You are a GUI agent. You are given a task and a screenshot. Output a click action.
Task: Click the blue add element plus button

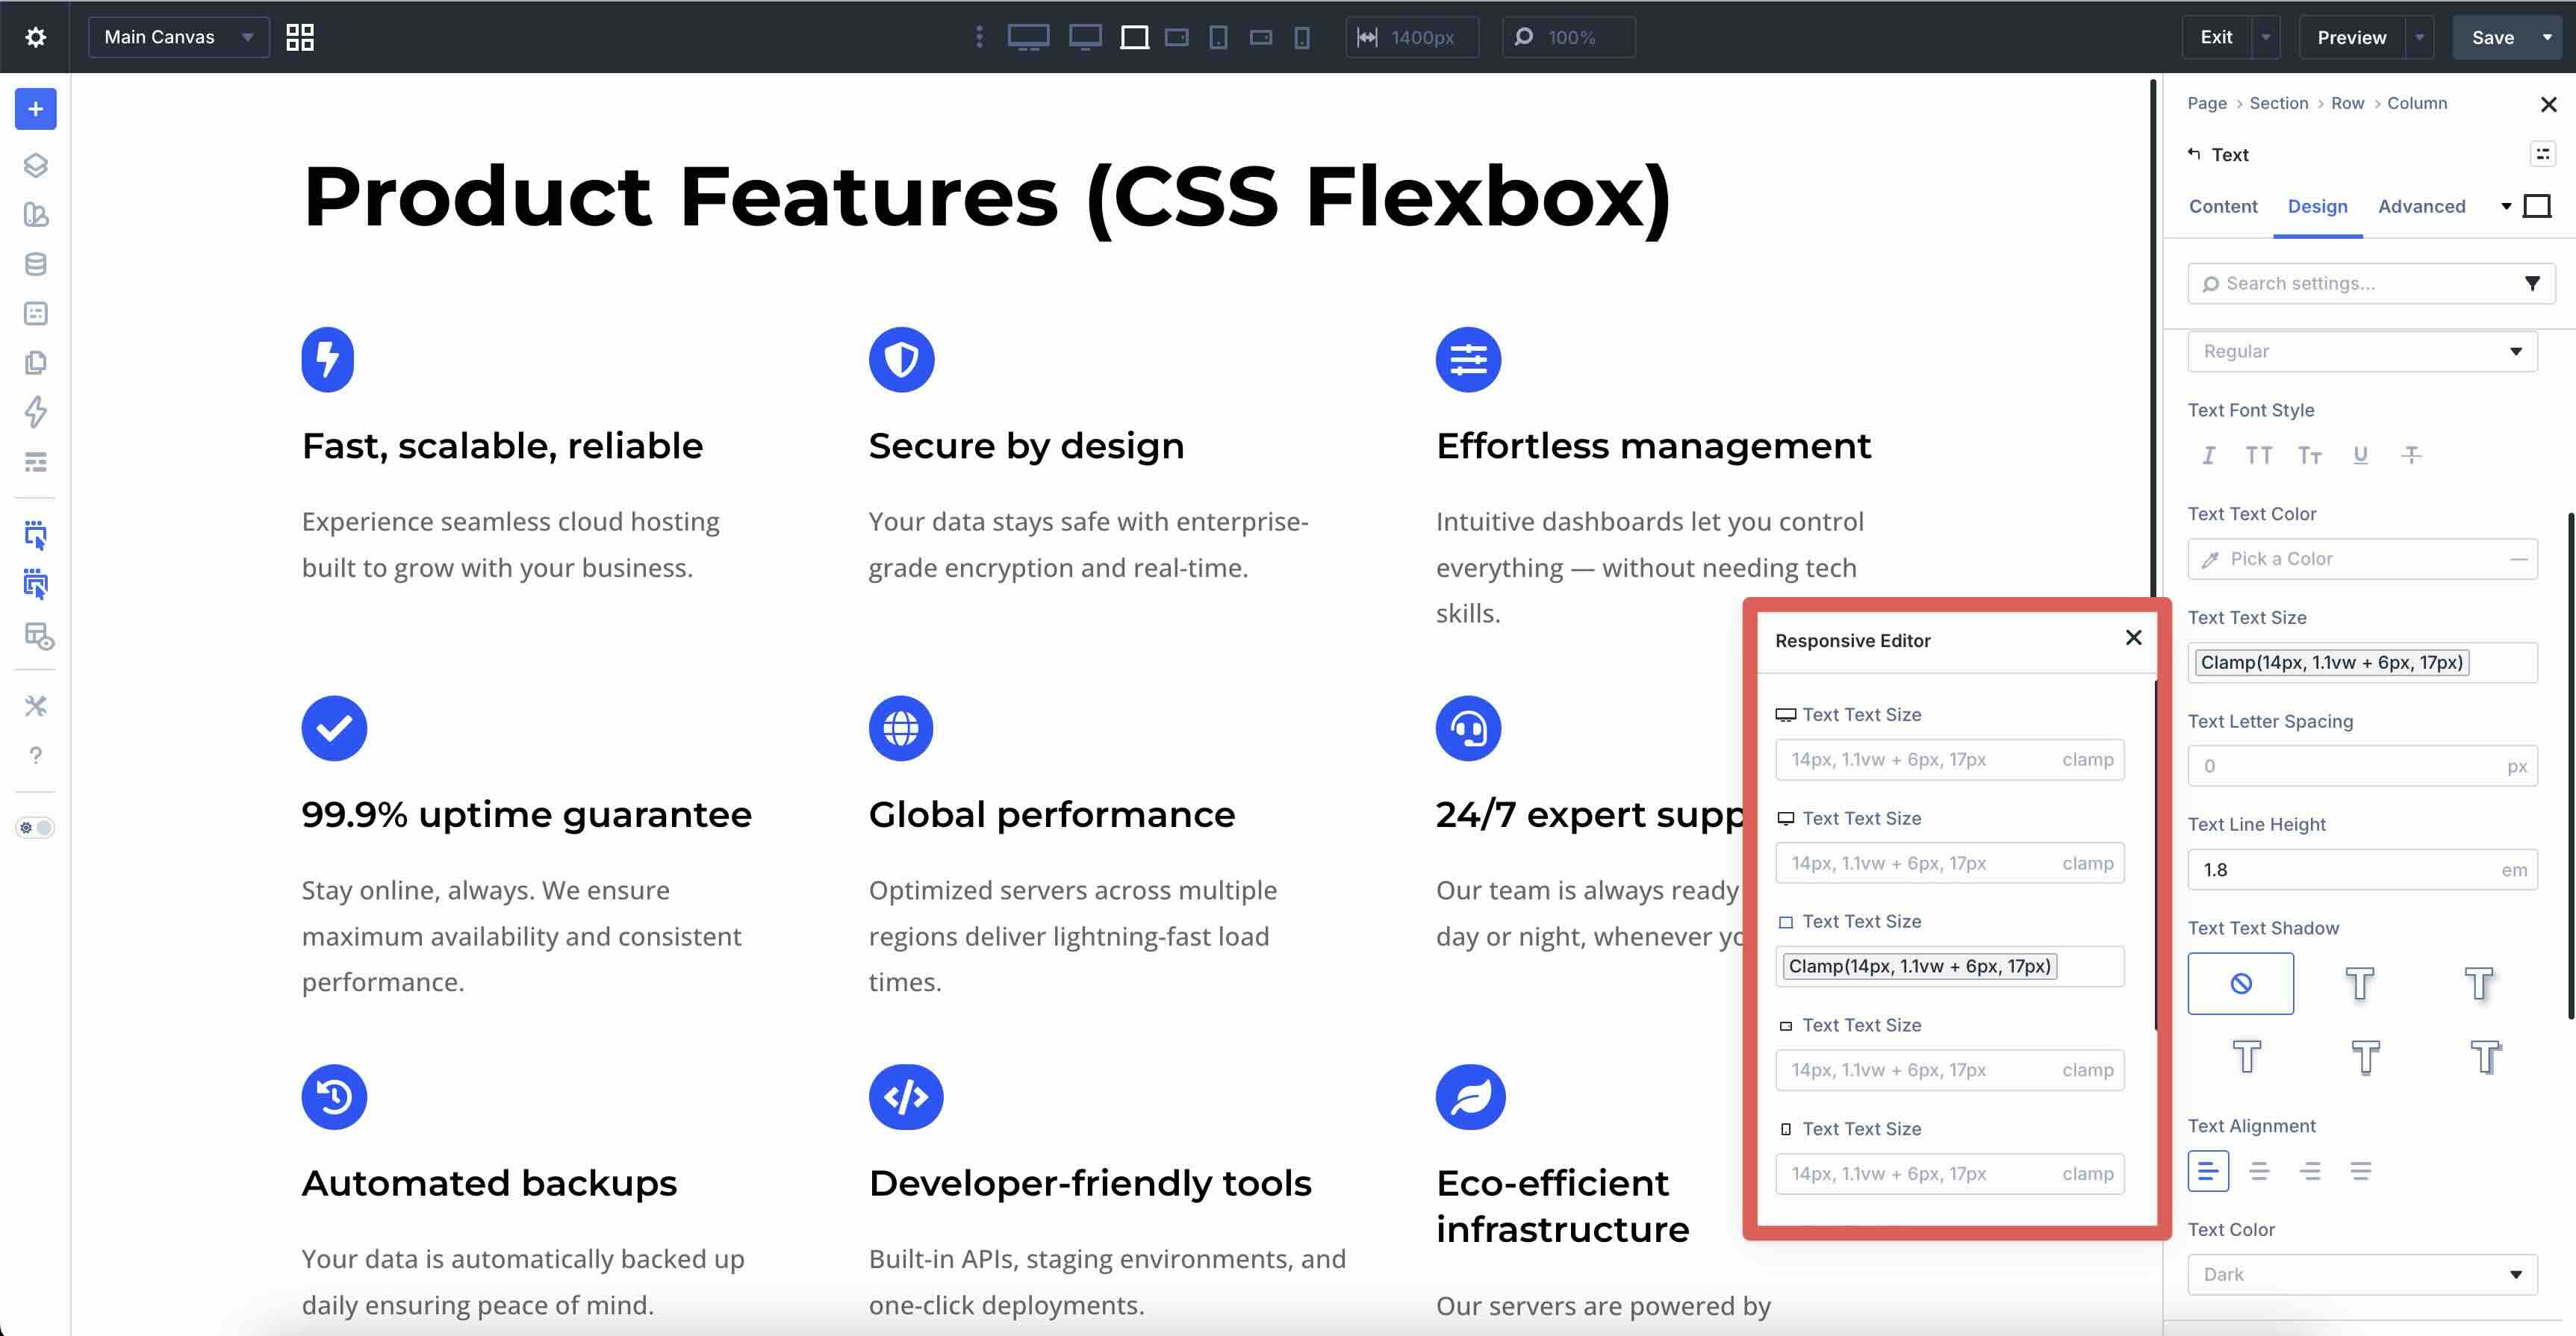(35, 109)
